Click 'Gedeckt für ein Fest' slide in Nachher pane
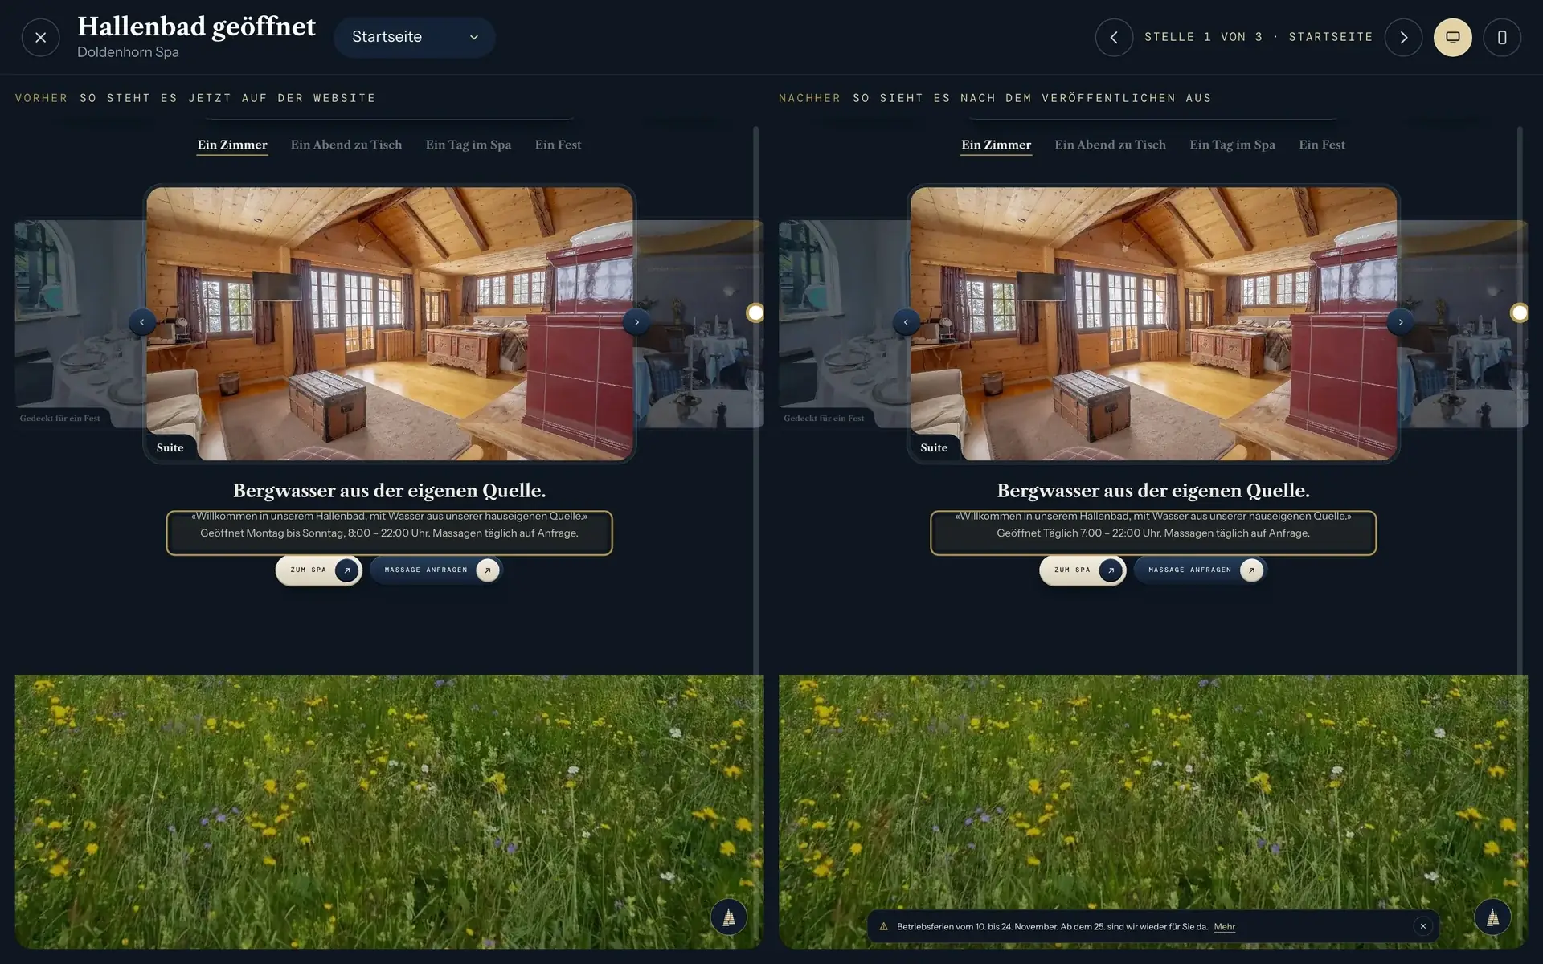Image resolution: width=1543 pixels, height=964 pixels. pyautogui.click(x=843, y=324)
